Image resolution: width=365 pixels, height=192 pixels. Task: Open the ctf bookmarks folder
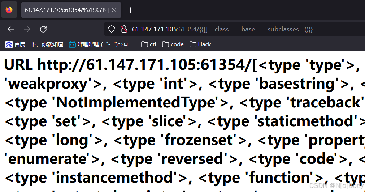pos(149,44)
